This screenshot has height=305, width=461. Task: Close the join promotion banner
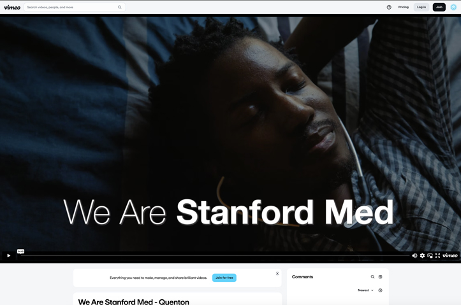click(277, 274)
